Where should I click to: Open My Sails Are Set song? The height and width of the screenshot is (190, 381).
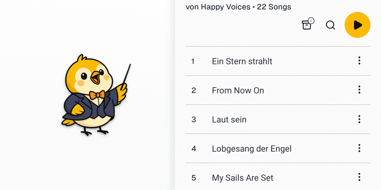pyautogui.click(x=243, y=178)
